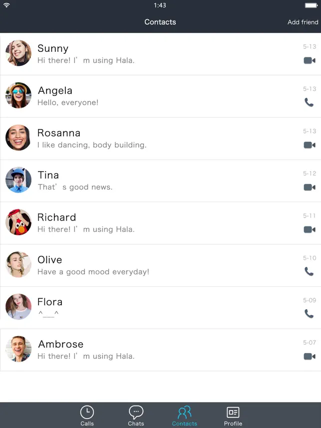Open Ambrose's avatar photo
The image size is (321, 428).
(18, 349)
